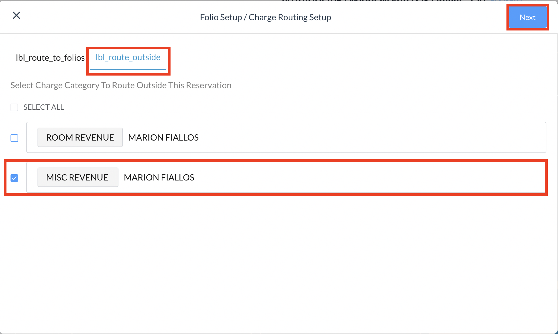Tick the SELECT ALL checkbox
This screenshot has height=334, width=558.
14,107
